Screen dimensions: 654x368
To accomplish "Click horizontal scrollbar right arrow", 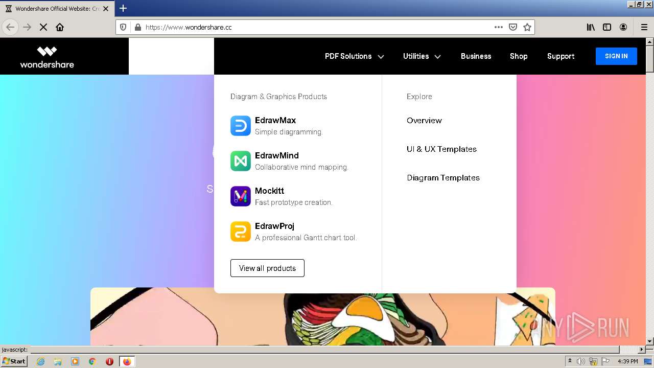I will point(642,350).
